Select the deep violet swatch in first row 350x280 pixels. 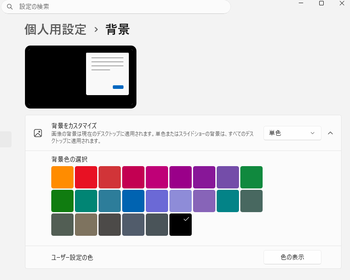[x=204, y=177]
